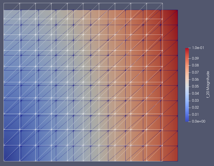Click the blue-to-red color legend bar
This screenshot has height=166, width=214.
(x=187, y=85)
